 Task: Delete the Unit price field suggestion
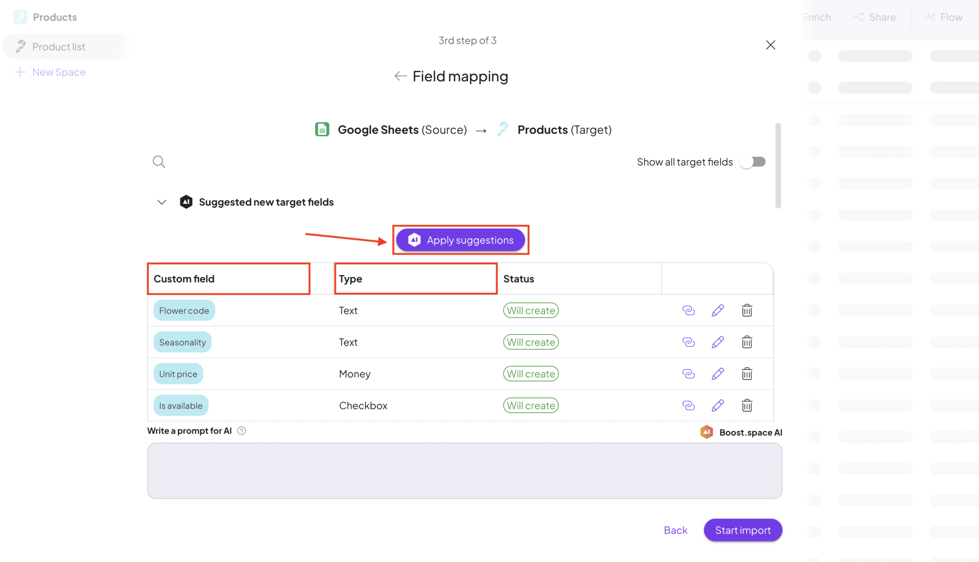746,374
